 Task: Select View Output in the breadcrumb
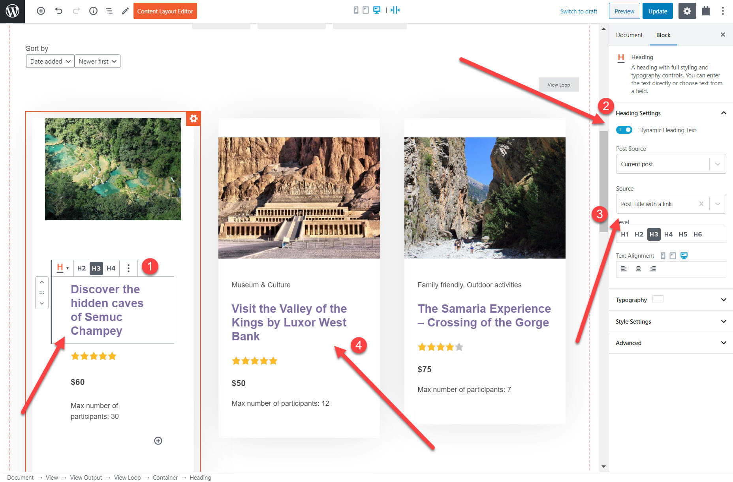(x=86, y=478)
